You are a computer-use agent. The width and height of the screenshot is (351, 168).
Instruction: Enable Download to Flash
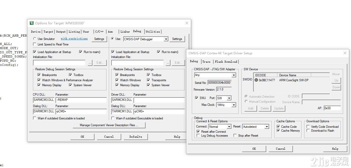tap(308, 131)
